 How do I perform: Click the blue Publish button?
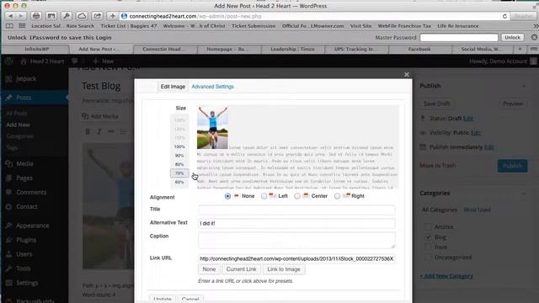coord(512,166)
